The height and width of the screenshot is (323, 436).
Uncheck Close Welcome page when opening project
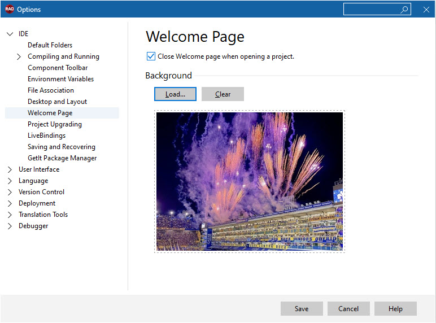coord(151,56)
